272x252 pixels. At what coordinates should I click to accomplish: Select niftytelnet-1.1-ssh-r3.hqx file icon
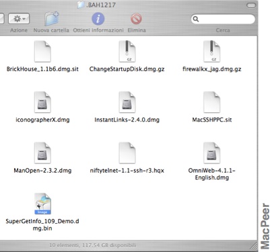127,153
